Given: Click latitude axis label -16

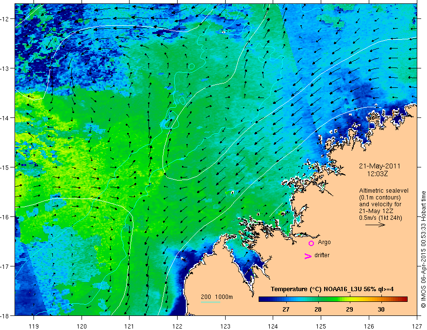Looking at the screenshot, I should [x=5, y=217].
